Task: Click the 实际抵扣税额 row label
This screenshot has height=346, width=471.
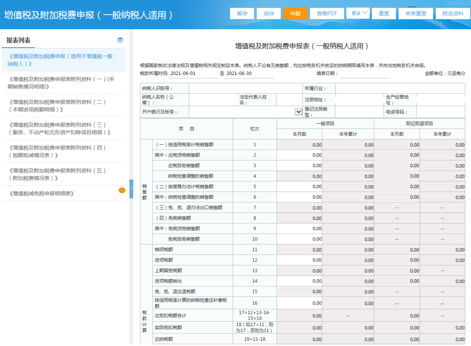Action: point(168,328)
